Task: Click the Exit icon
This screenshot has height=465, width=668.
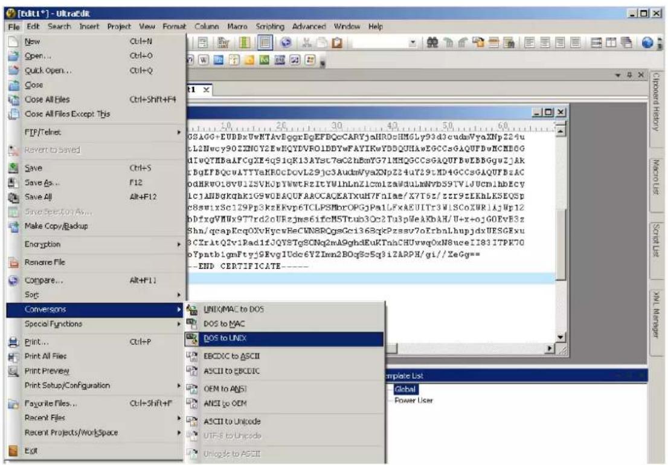Action: click(14, 451)
